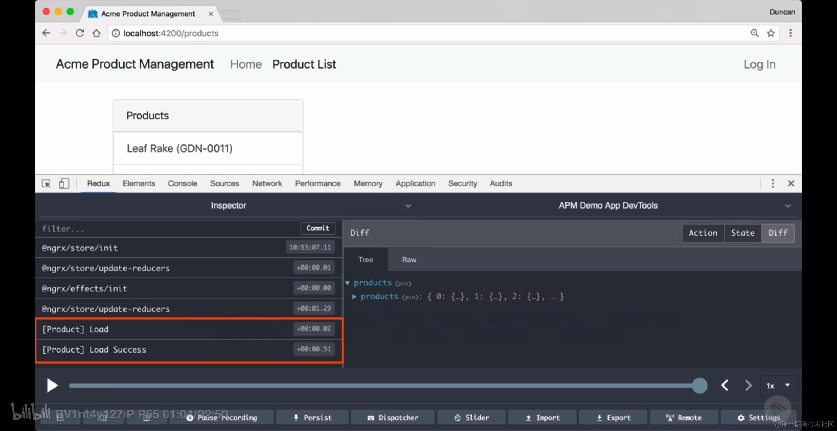837x431 pixels.
Task: Toggle Pause recording button
Action: (222, 417)
